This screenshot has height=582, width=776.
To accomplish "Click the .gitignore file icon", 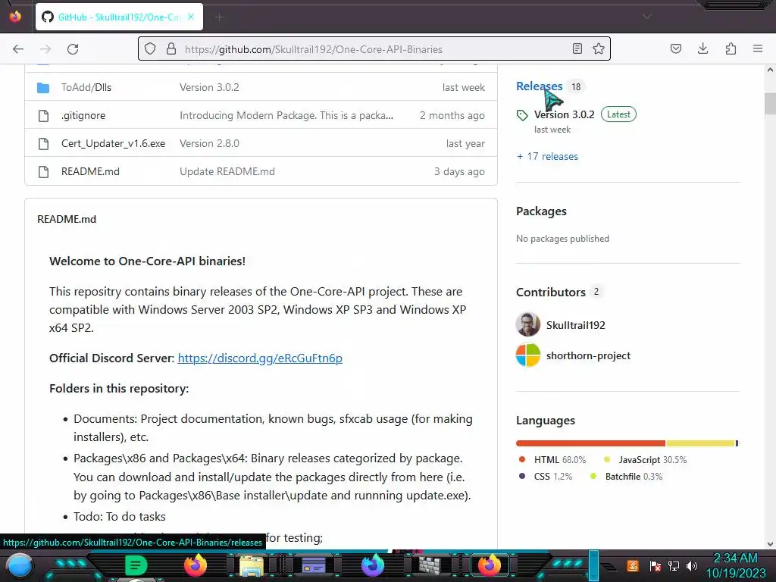I will click(x=43, y=116).
